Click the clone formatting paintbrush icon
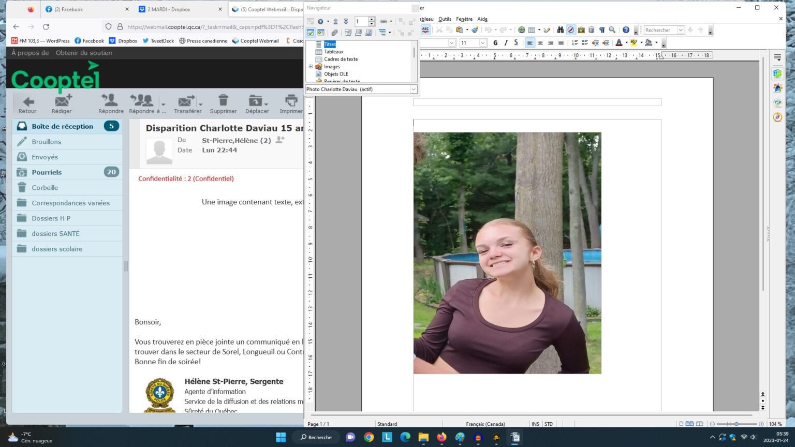795x447 pixels. (x=475, y=30)
